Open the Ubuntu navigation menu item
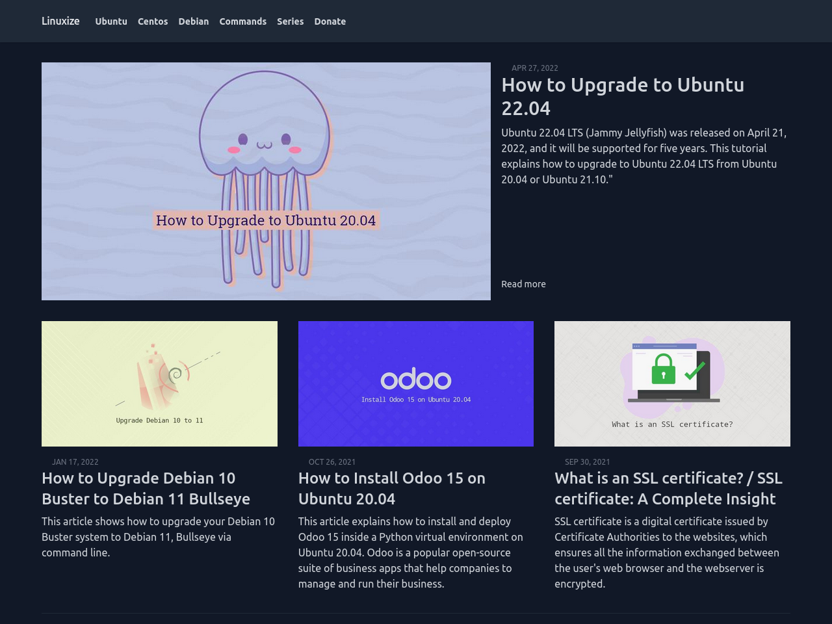The height and width of the screenshot is (624, 832). click(111, 21)
